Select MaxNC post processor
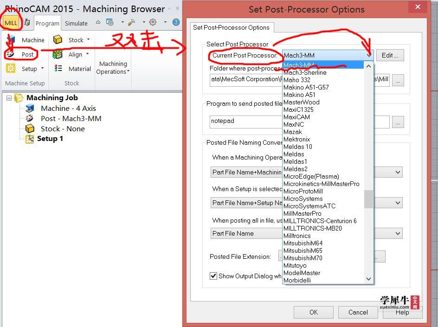438x327 pixels. click(323, 125)
